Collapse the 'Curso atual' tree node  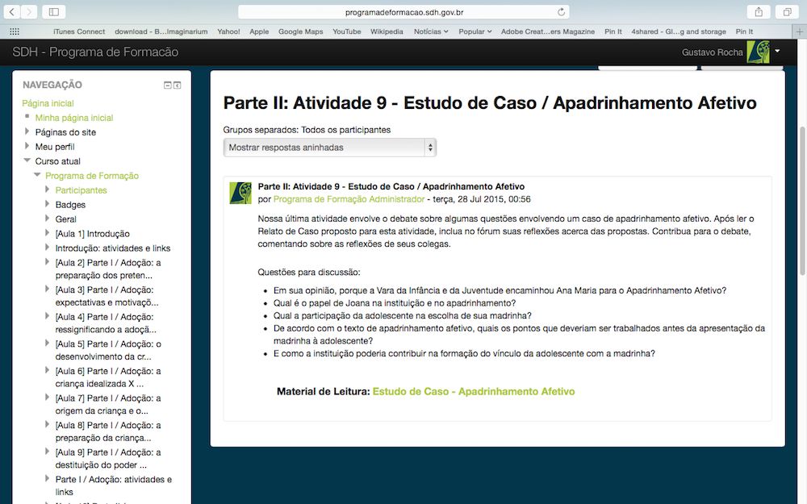point(27,161)
